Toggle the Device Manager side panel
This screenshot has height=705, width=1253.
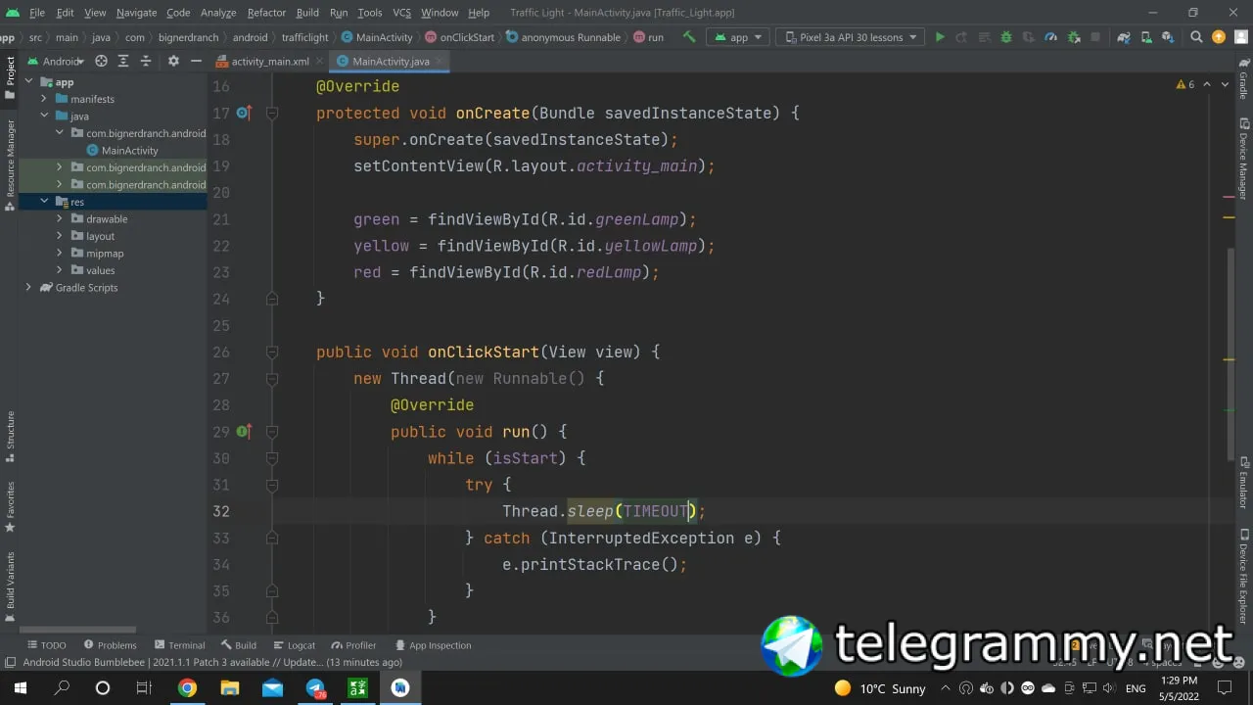coord(1243,160)
